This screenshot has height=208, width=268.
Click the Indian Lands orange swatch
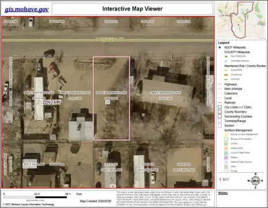click(x=226, y=148)
